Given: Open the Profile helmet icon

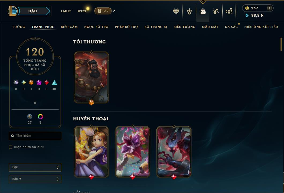Looking at the screenshot, I should [x=176, y=11].
